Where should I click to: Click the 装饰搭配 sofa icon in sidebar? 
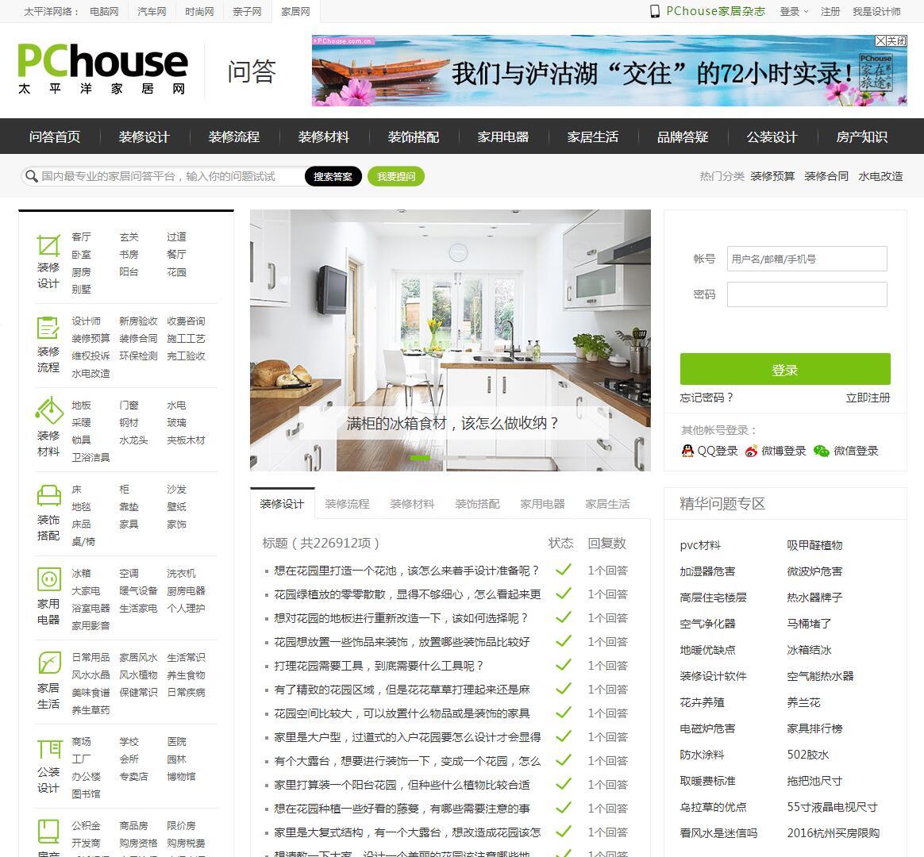49,496
